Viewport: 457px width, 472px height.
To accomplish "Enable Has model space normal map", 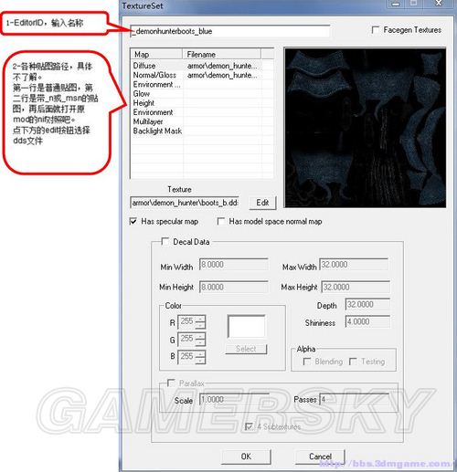I will [221, 221].
